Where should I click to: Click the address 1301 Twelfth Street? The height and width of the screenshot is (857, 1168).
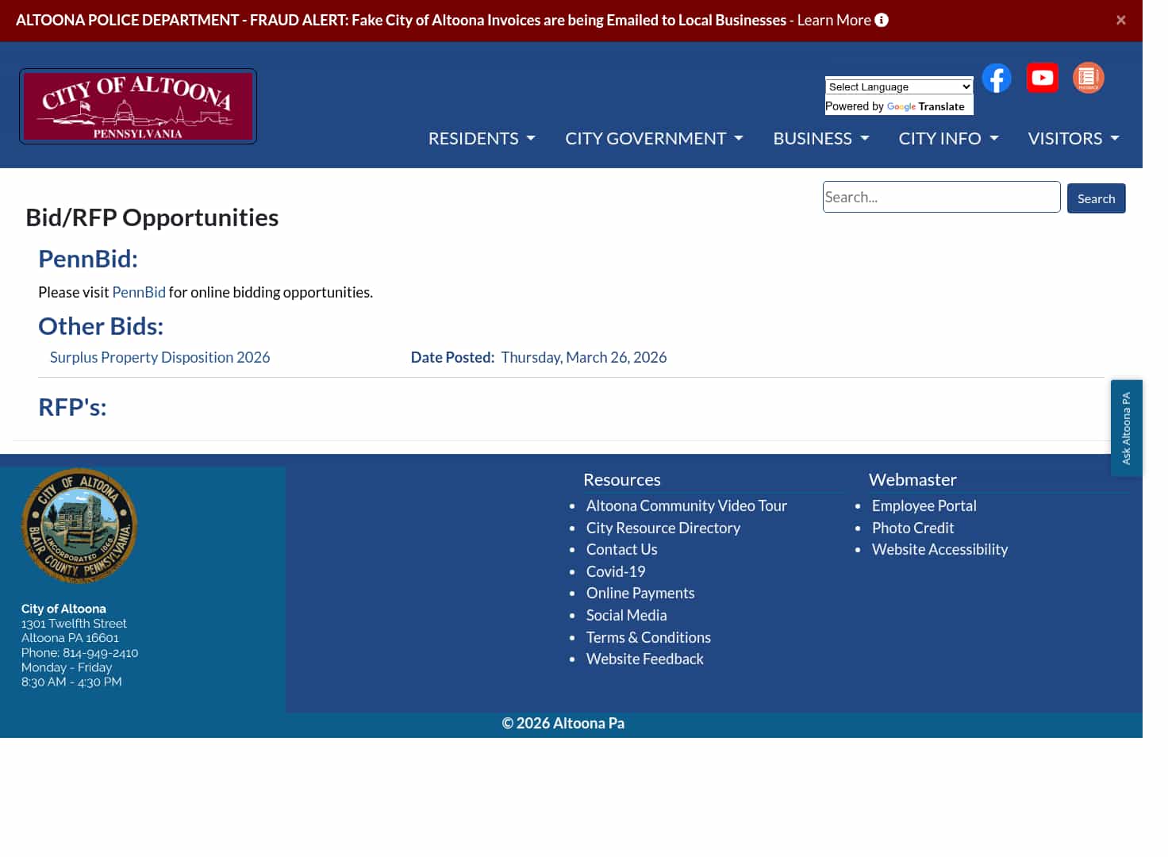(74, 624)
